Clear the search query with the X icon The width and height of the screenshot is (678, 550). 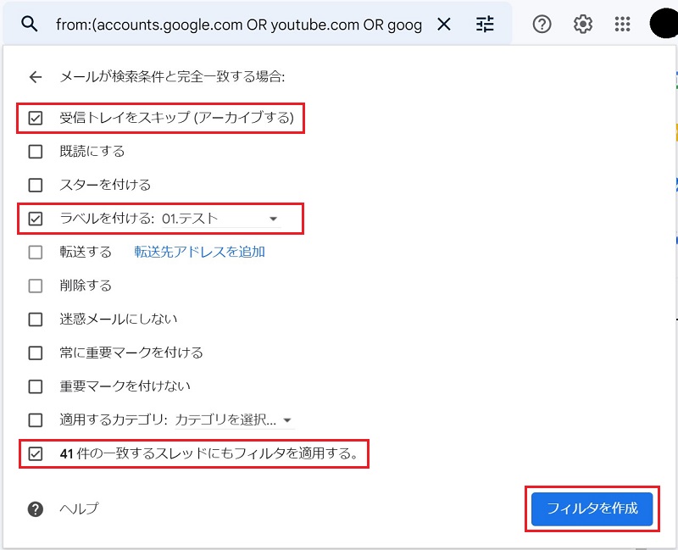click(x=443, y=25)
